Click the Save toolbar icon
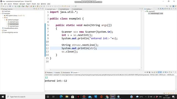 (5, 6)
